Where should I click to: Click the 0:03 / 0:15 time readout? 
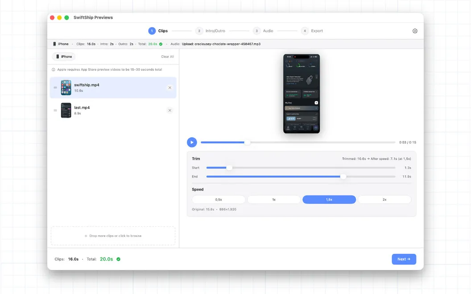[x=408, y=143]
